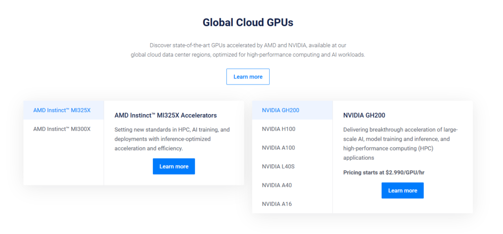
Task: View the NVIDIA A16 tab
Action: pos(292,204)
